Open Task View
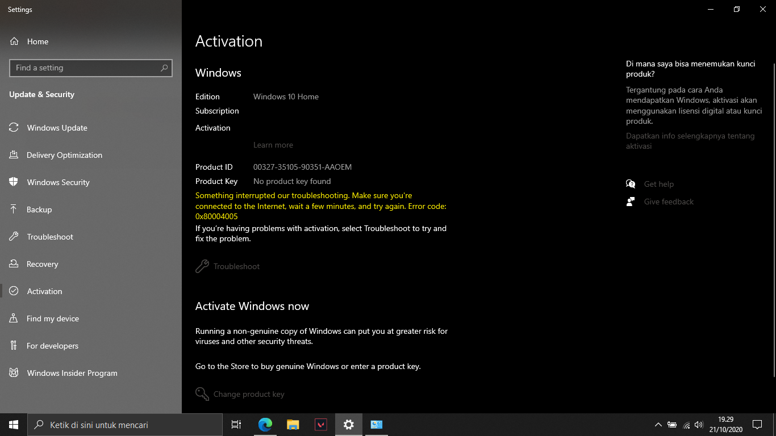Image resolution: width=776 pixels, height=436 pixels. (236, 424)
